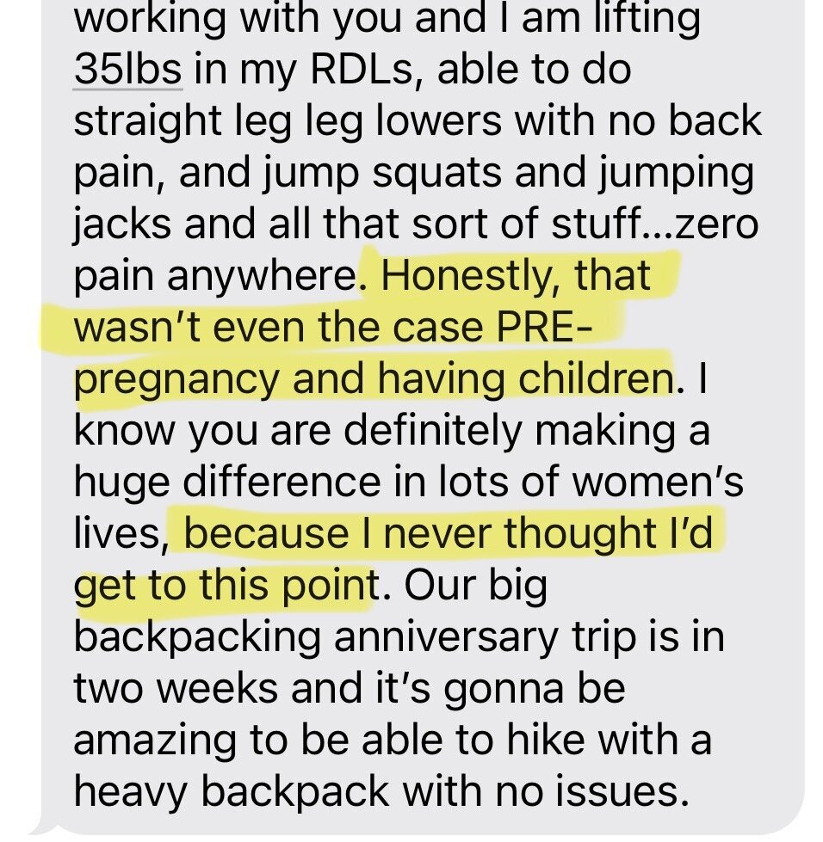
Task: Click the highlighted text "wasn't even the case PRE-"
Action: click(329, 329)
